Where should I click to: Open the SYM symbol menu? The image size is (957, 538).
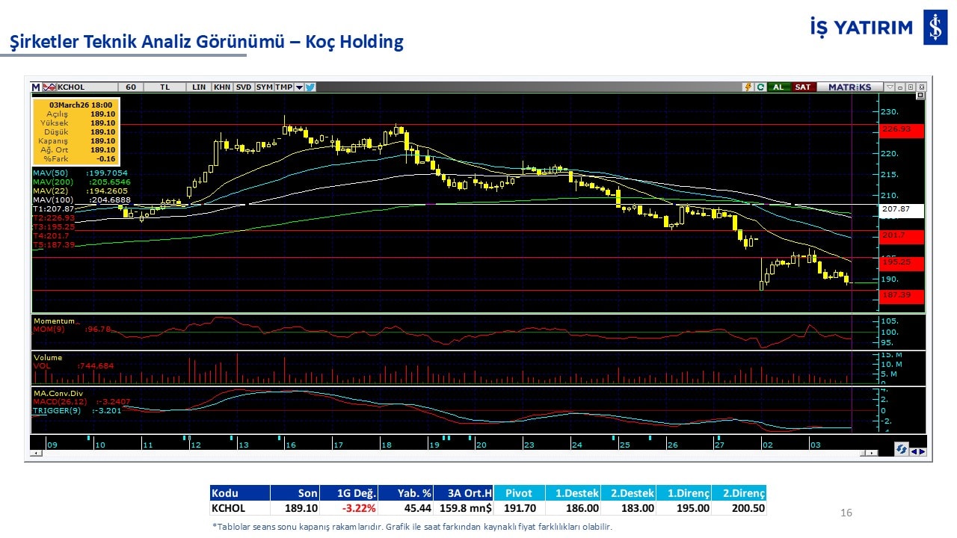coord(264,87)
